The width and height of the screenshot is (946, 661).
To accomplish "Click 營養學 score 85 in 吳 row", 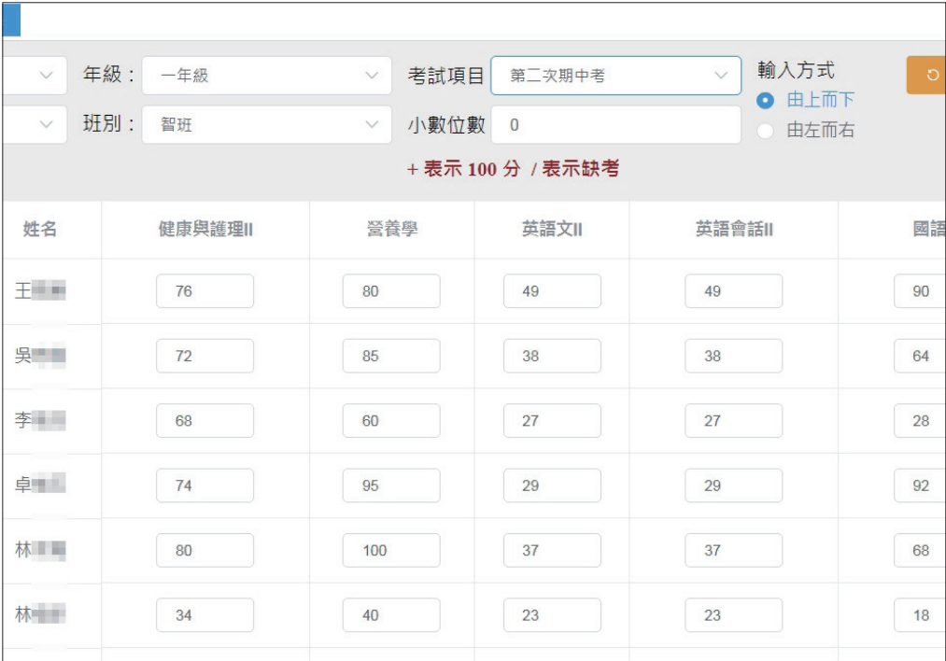I will 391,356.
